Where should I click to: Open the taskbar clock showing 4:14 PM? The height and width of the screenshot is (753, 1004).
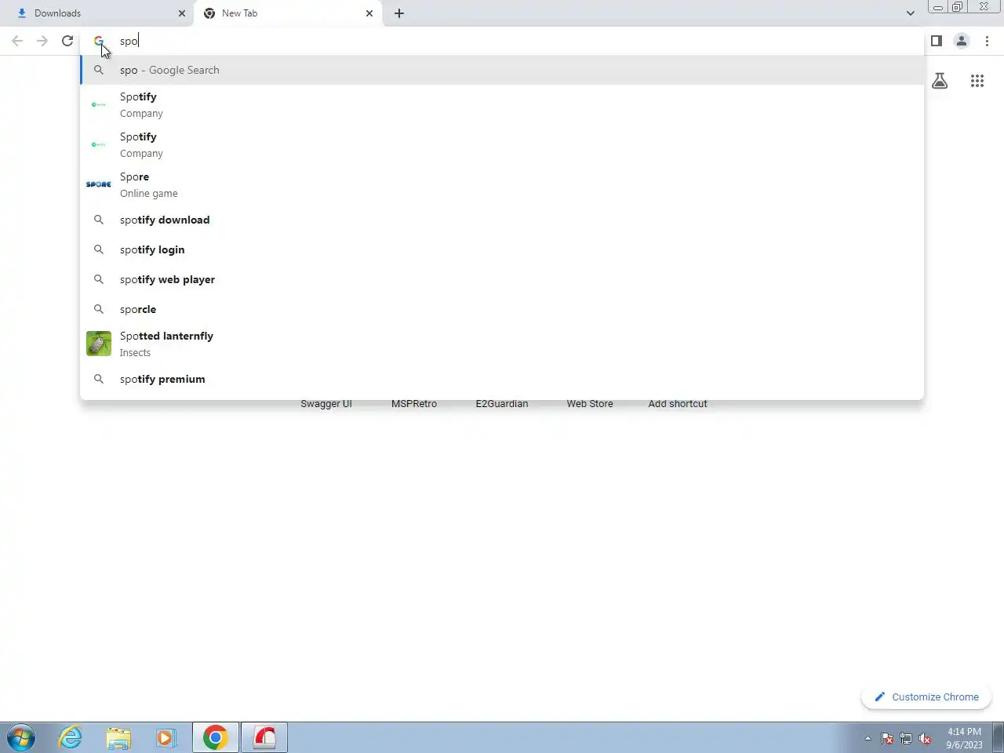(964, 738)
